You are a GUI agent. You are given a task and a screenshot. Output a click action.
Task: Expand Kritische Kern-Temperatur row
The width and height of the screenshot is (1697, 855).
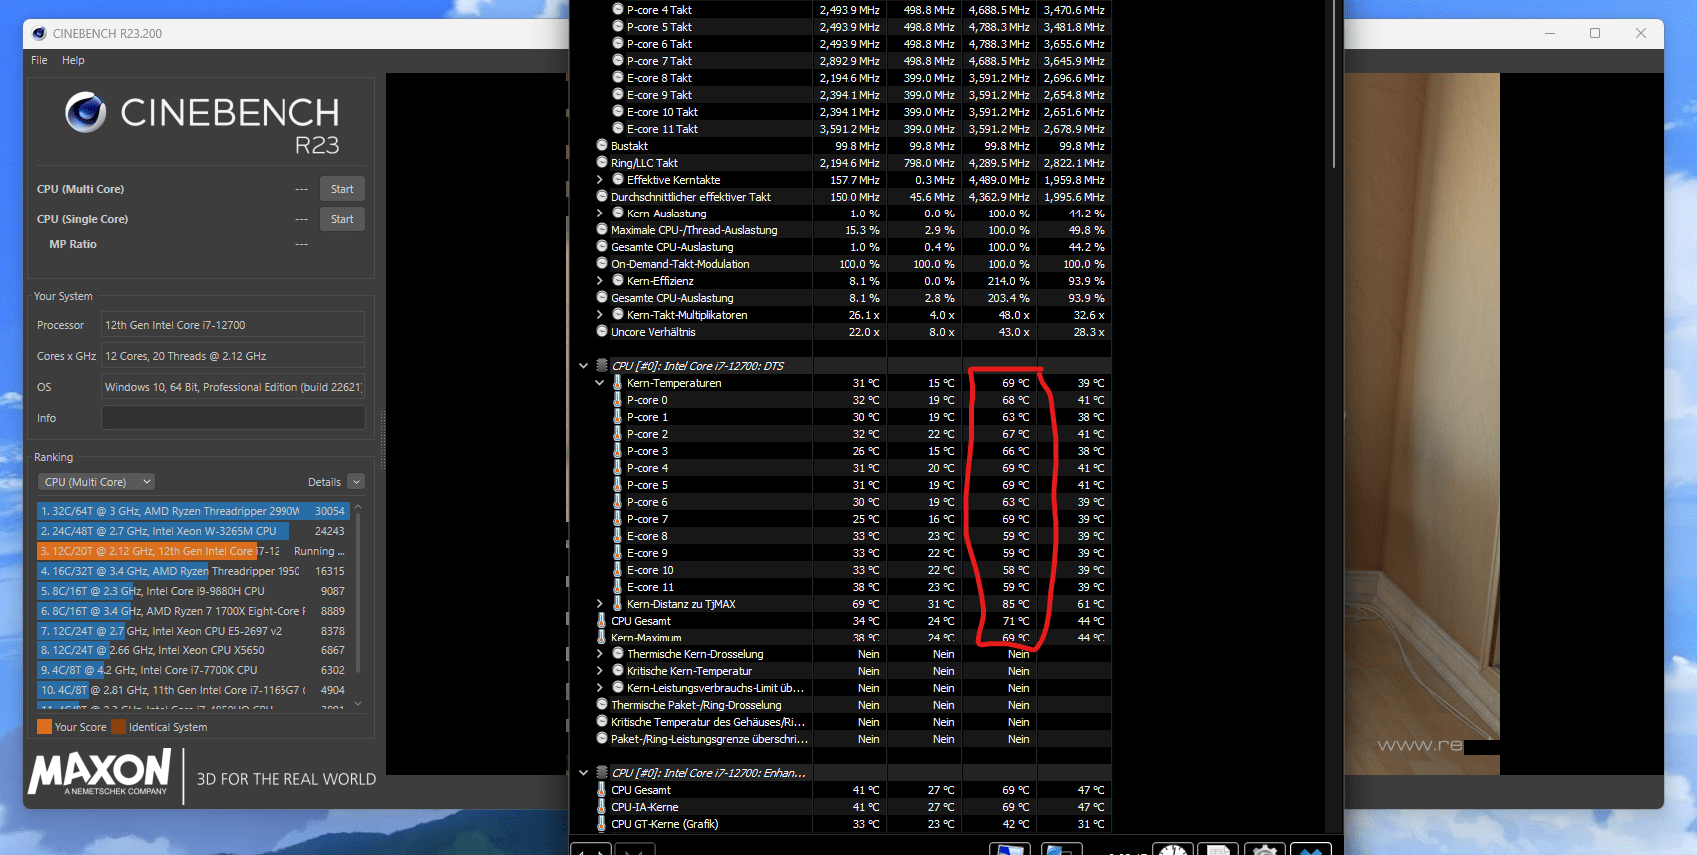click(x=600, y=671)
